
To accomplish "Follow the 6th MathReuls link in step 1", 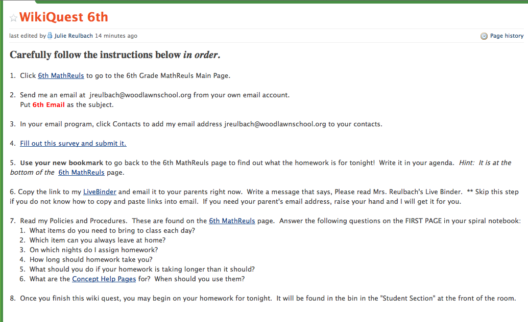I will 61,76.
